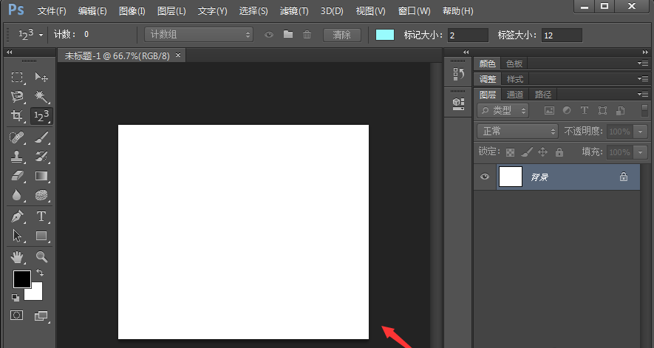Screen dimensions: 654x348
Task: Open the 类型 layer filter dropdown
Action: tap(504, 110)
